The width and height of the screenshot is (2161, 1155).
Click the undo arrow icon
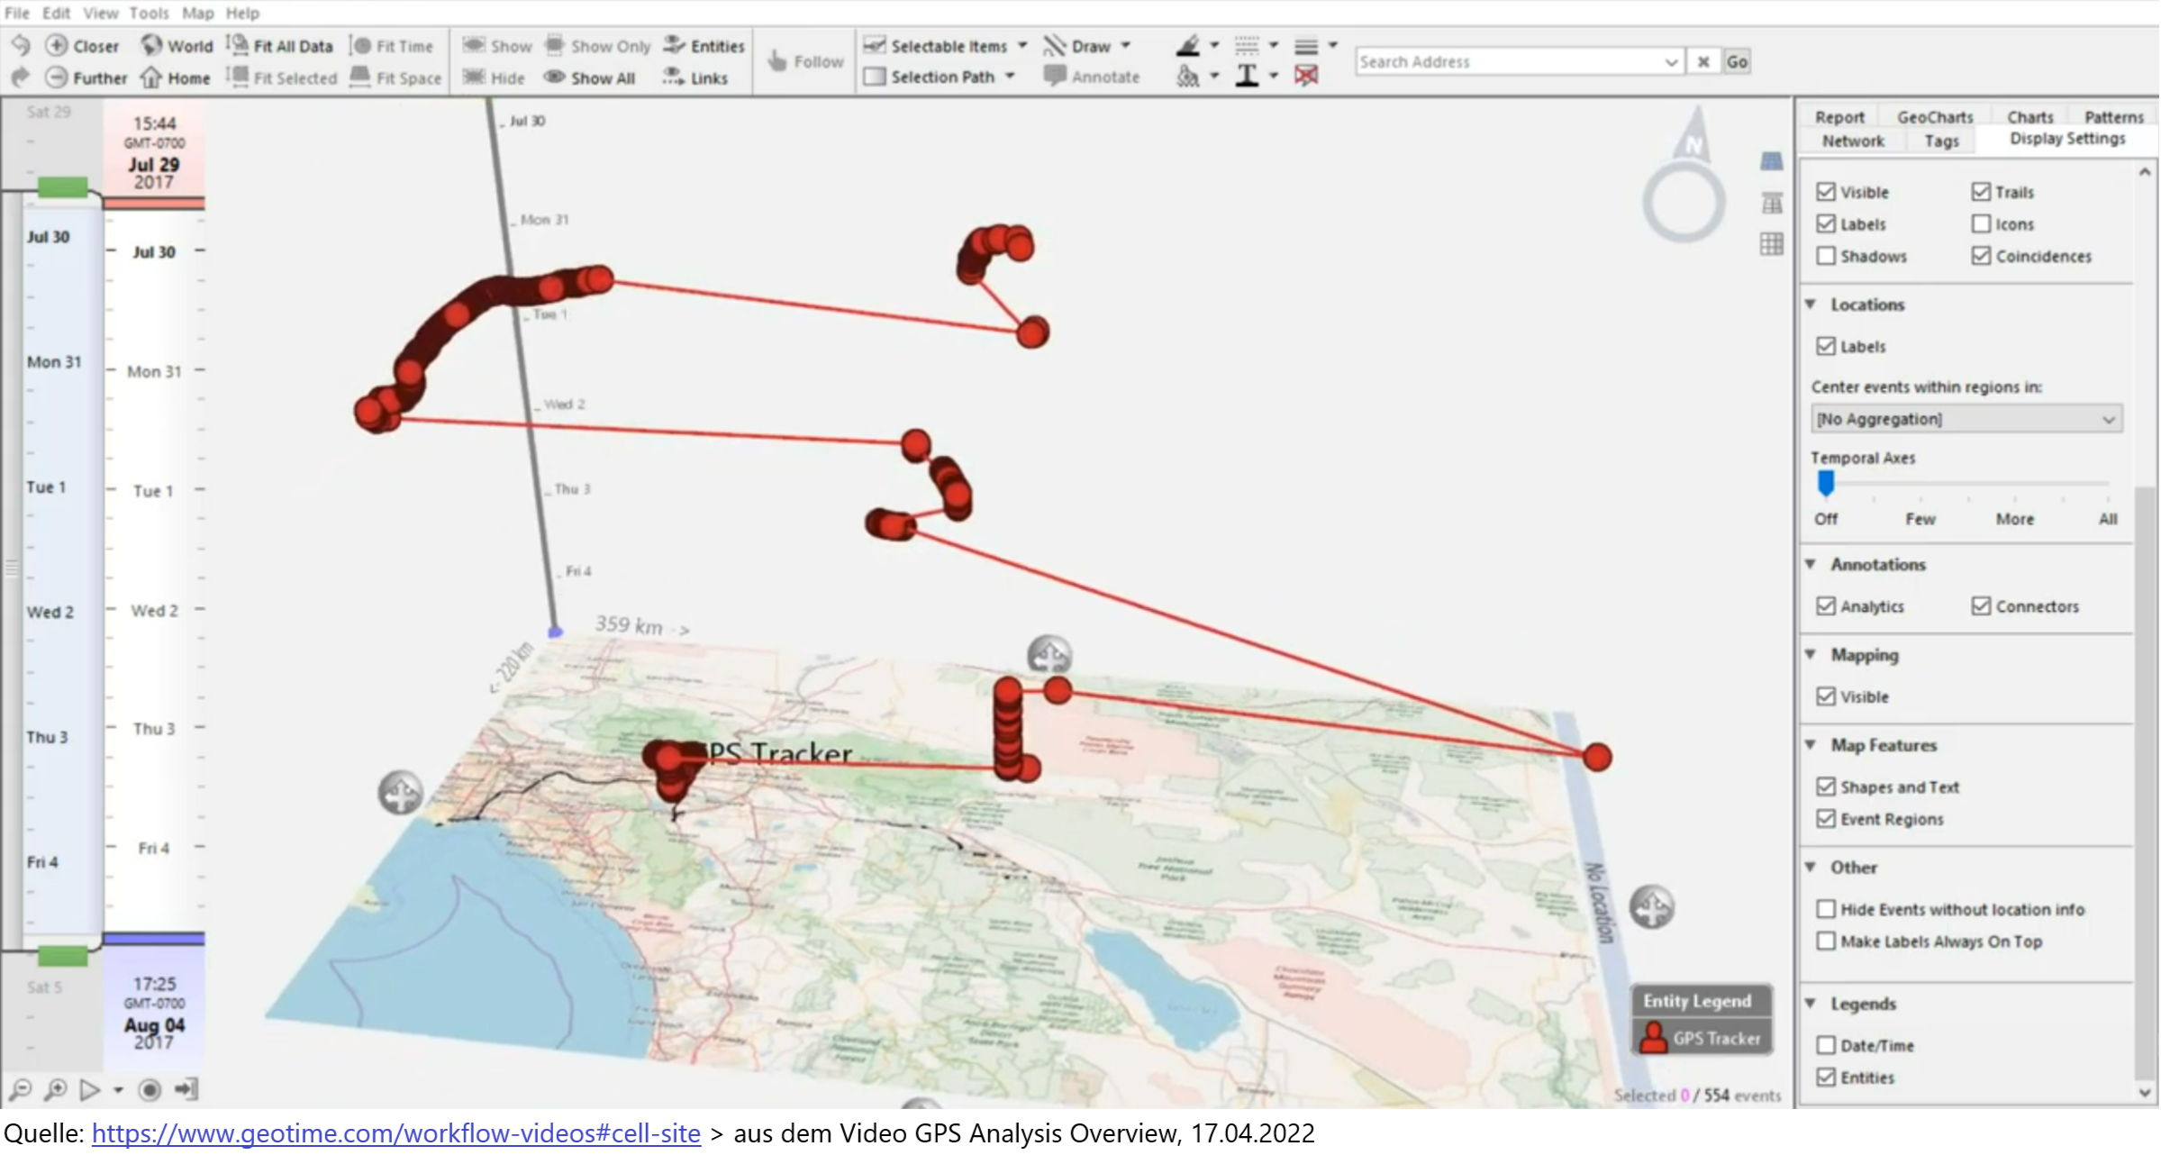click(20, 45)
